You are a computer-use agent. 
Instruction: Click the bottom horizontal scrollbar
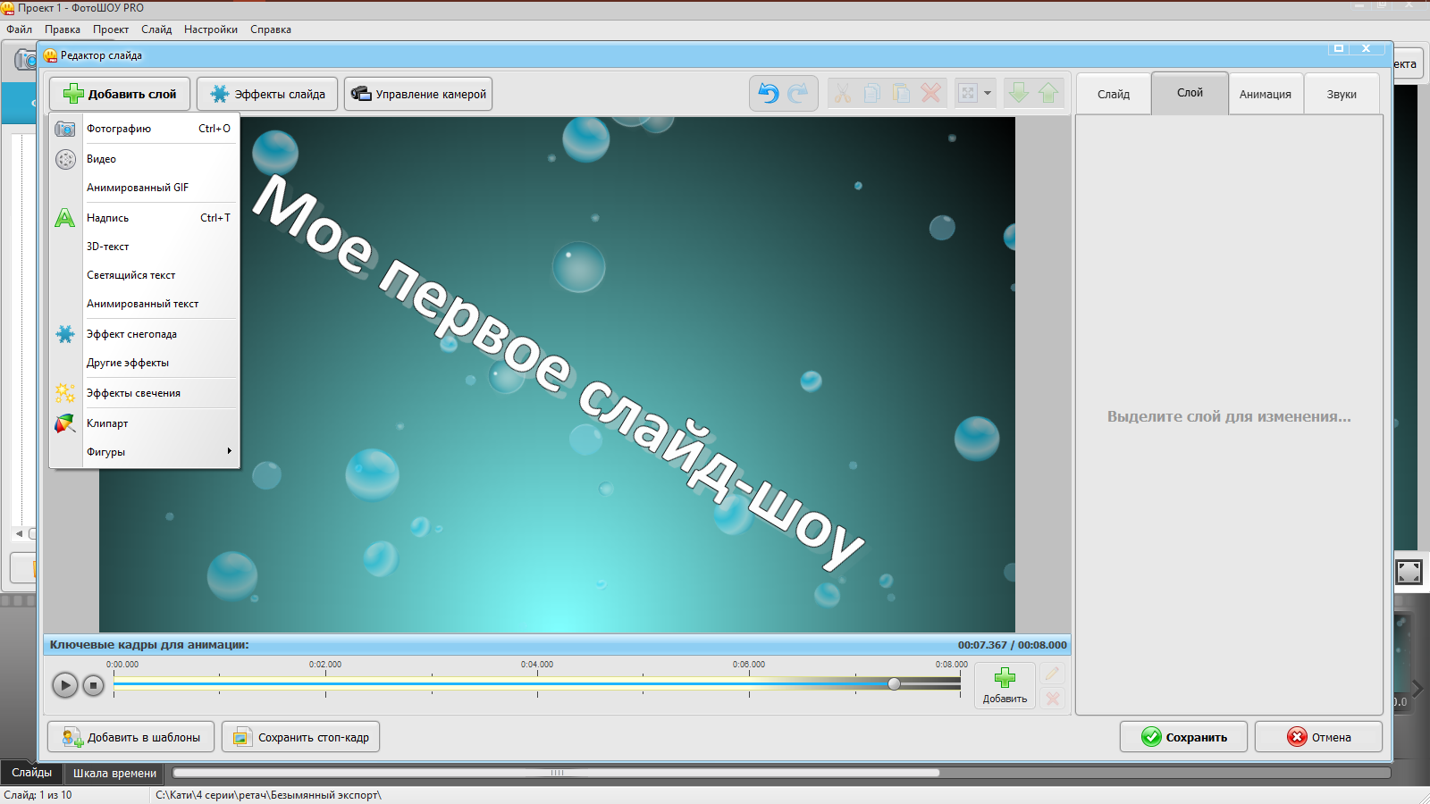tap(556, 773)
